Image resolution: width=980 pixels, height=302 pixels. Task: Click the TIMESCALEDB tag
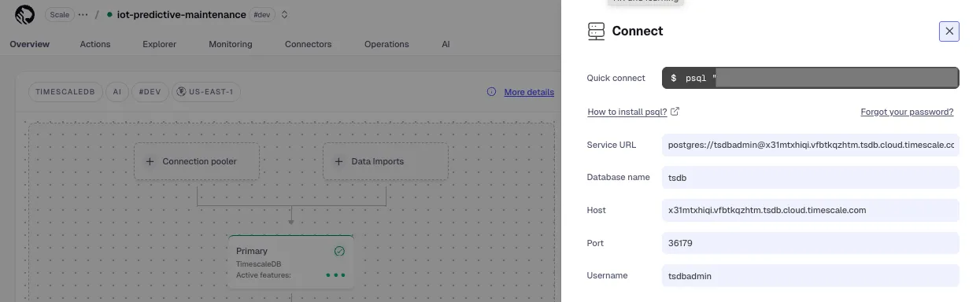(x=65, y=92)
